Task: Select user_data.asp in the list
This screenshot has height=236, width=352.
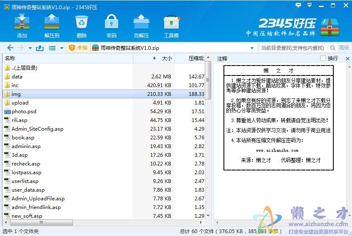Action: click(104, 190)
